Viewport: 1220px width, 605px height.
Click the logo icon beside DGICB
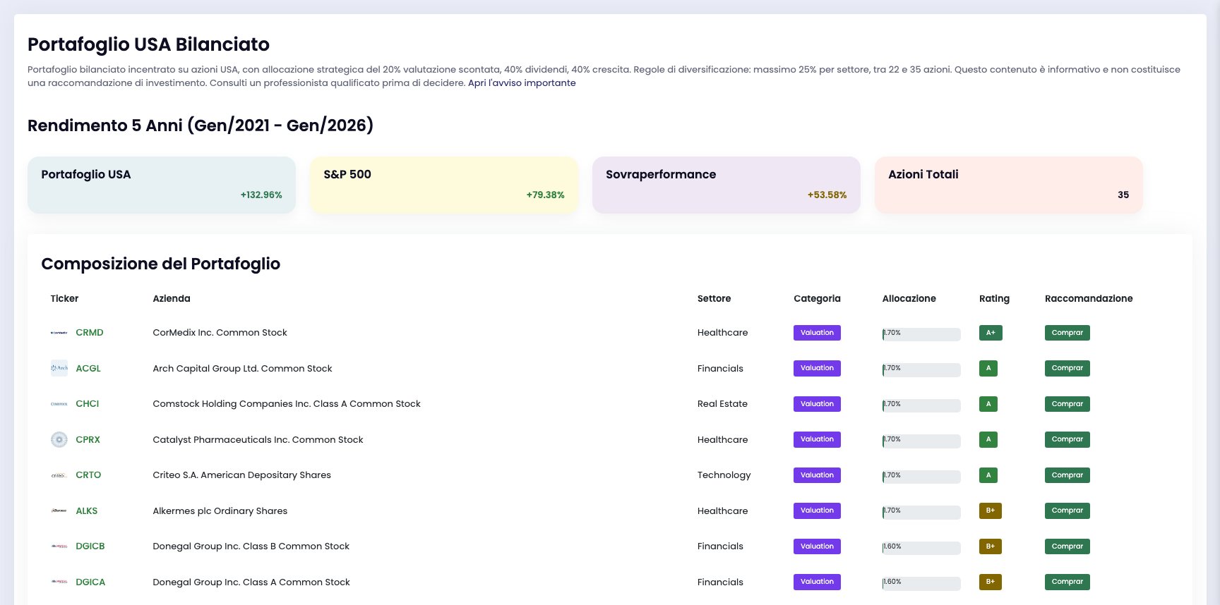pos(59,546)
